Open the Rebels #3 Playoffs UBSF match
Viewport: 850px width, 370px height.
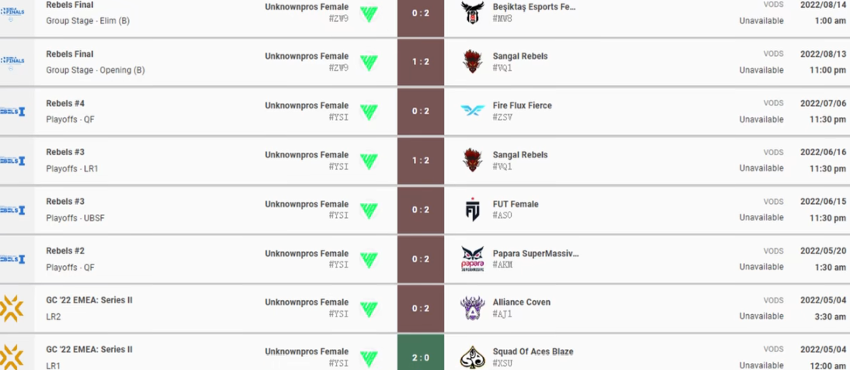(x=75, y=210)
